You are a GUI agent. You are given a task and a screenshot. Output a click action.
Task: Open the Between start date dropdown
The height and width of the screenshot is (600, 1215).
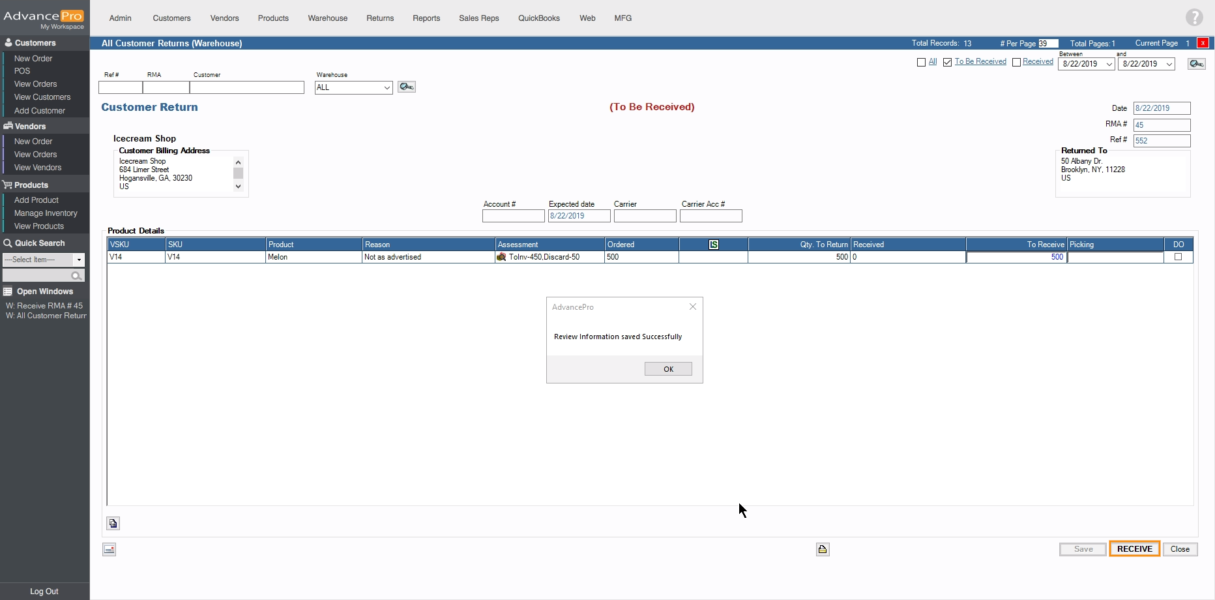tap(1109, 64)
